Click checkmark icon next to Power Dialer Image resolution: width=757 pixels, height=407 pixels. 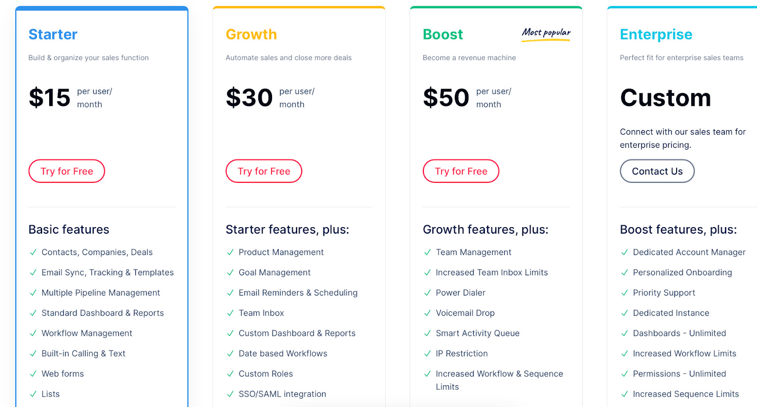[x=427, y=293]
